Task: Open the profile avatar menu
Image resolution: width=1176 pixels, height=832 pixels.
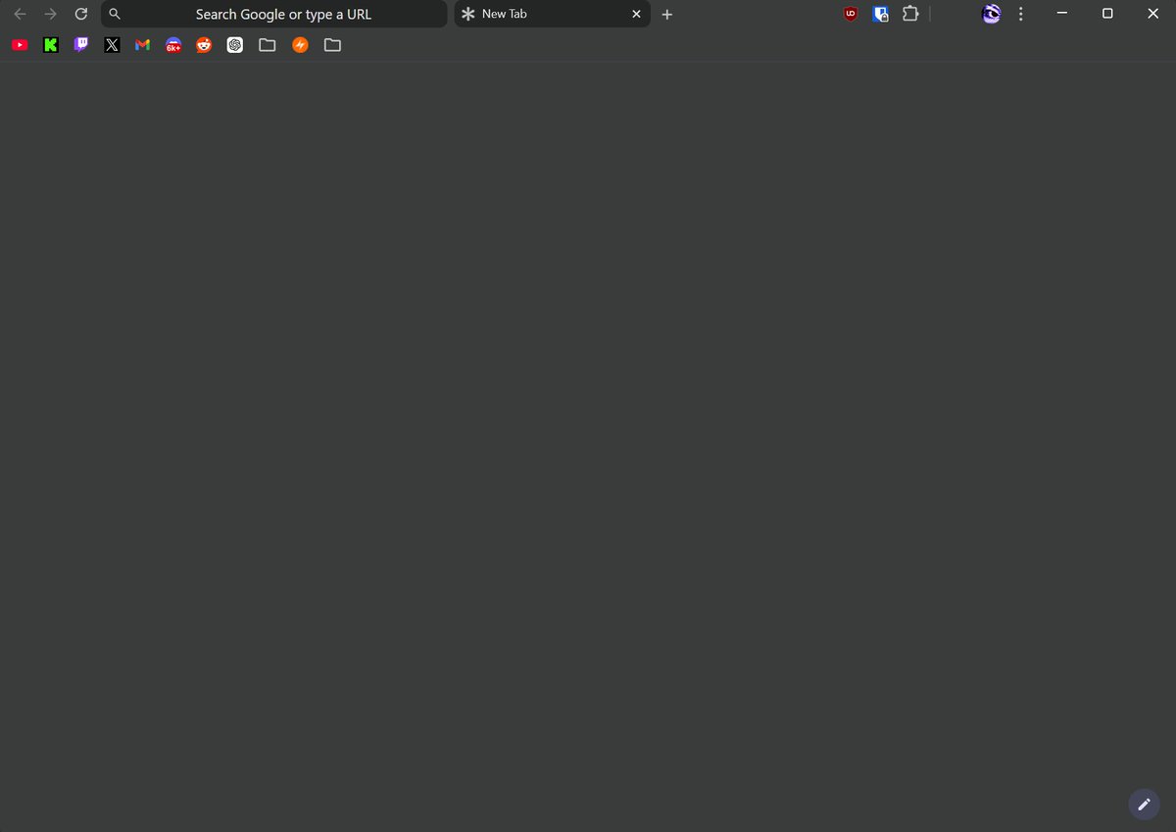Action: click(992, 14)
